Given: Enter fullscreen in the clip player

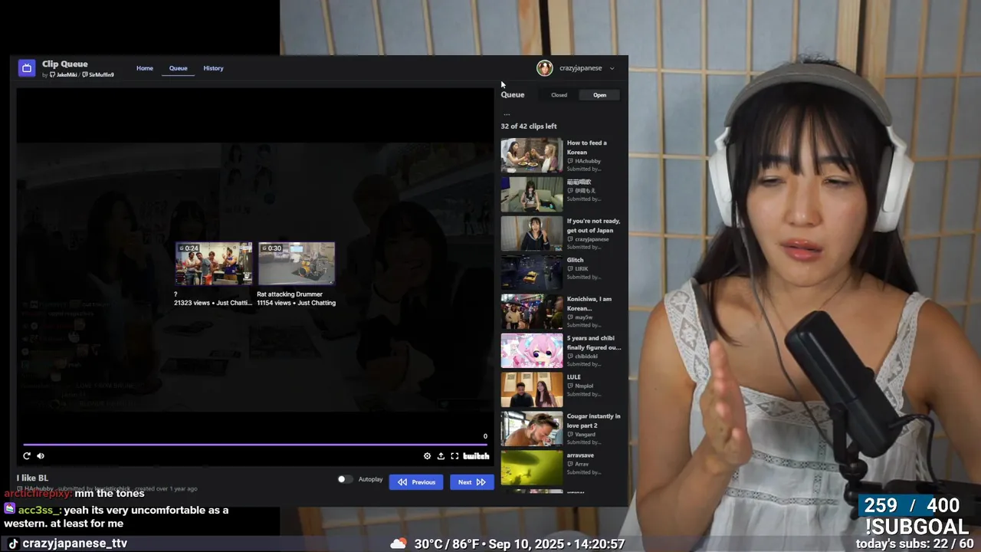Looking at the screenshot, I should [454, 455].
